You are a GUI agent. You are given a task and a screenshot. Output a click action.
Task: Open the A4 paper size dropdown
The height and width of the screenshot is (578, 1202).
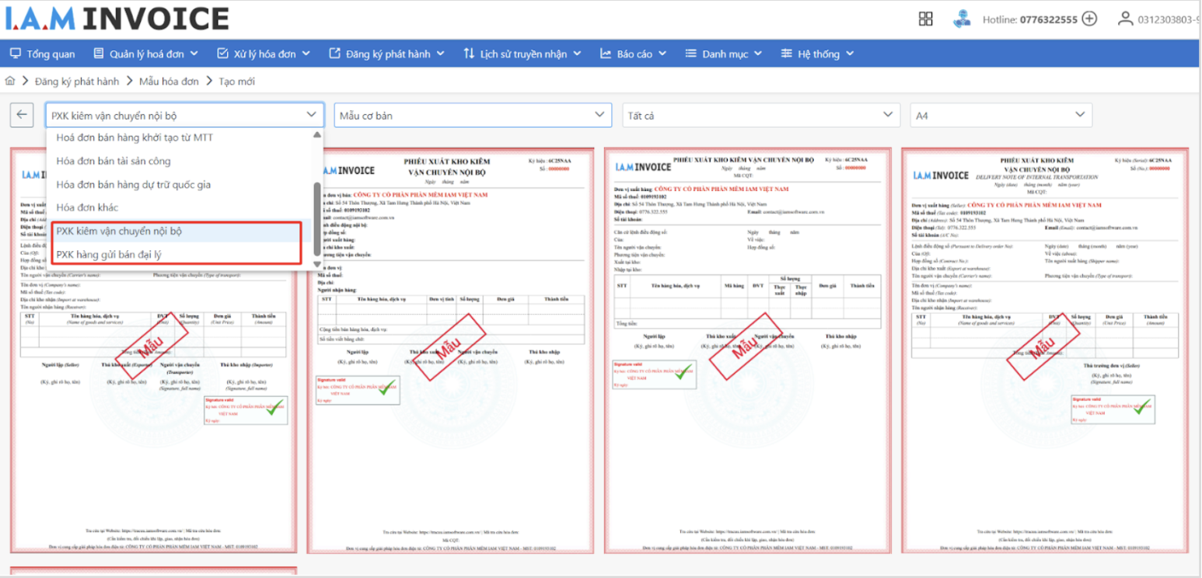tap(1001, 115)
